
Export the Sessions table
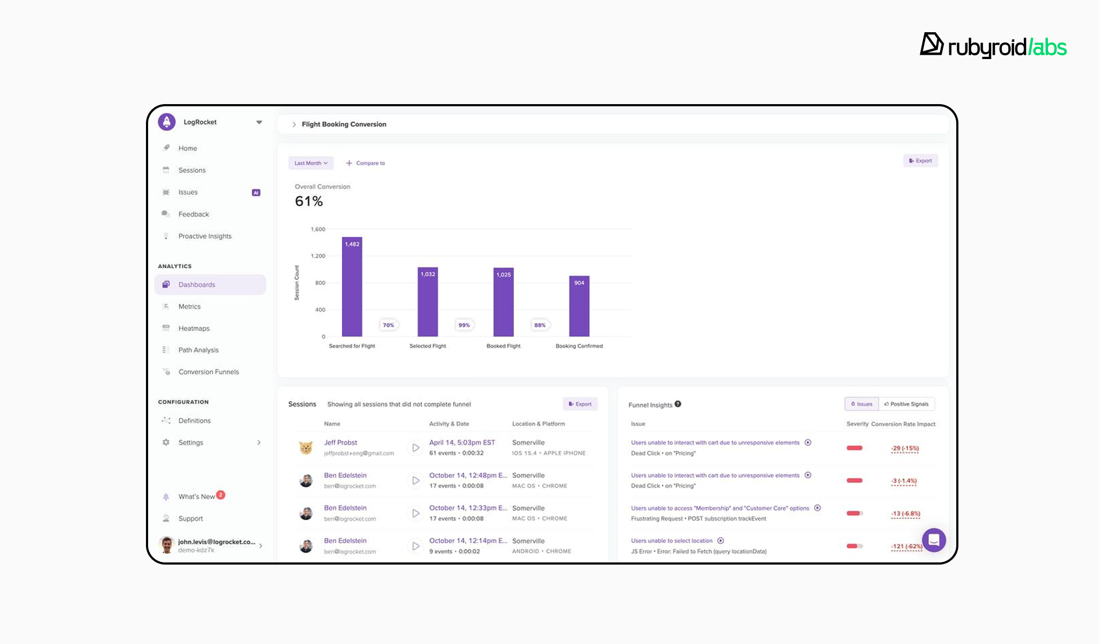pyautogui.click(x=580, y=404)
